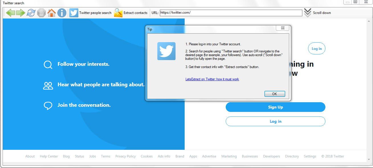Image resolution: width=373 pixels, height=168 pixels.
Task: Confirm the Tip dialog with OK
Action: tap(274, 94)
